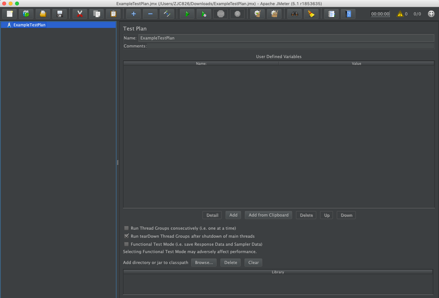Click the Comments input field

coord(291,46)
